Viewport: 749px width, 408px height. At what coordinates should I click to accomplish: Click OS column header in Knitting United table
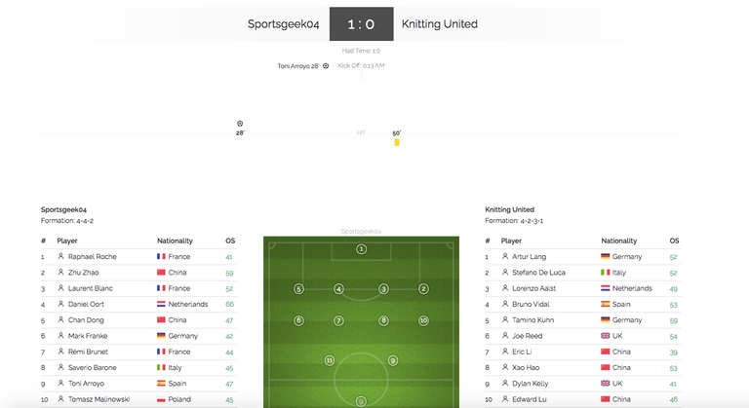pos(674,241)
